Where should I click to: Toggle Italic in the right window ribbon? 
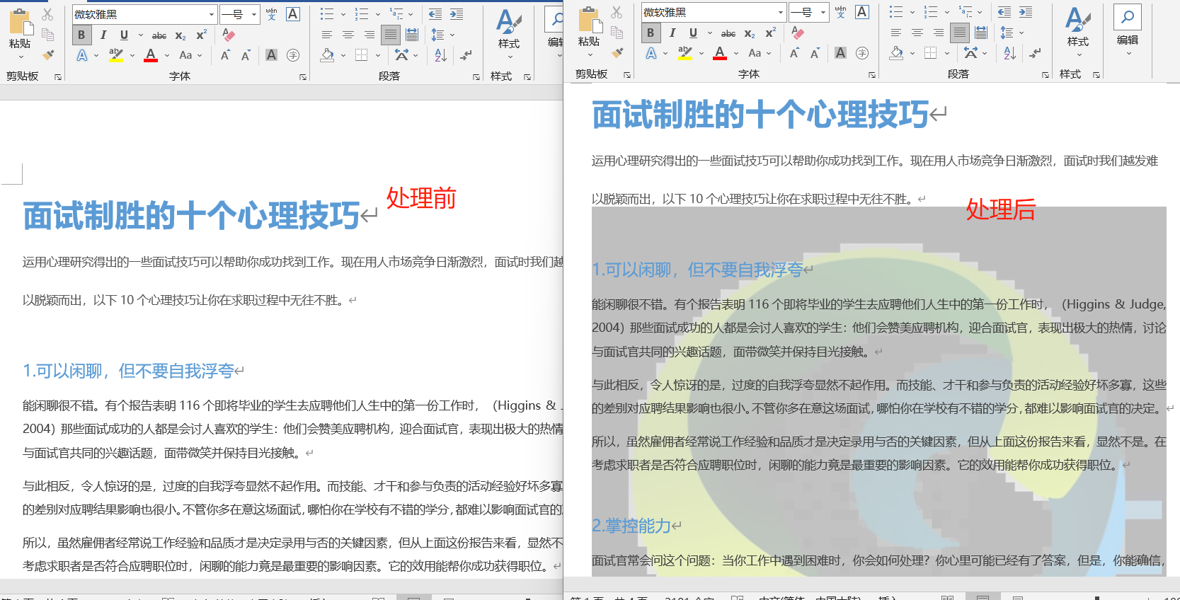(x=672, y=33)
